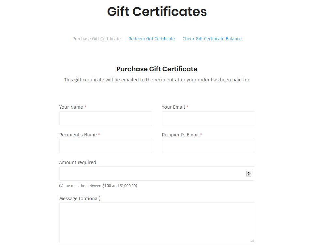Click the Amount field's increment up arrow
The height and width of the screenshot is (249, 329).
tap(249, 173)
